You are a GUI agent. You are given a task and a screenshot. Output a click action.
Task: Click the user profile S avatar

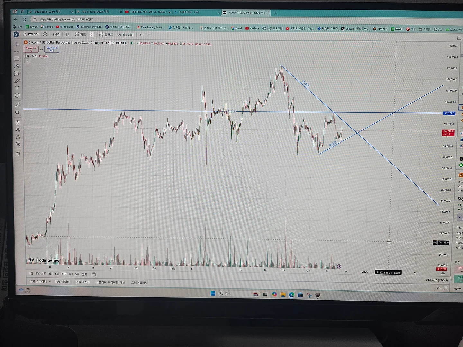click(16, 34)
